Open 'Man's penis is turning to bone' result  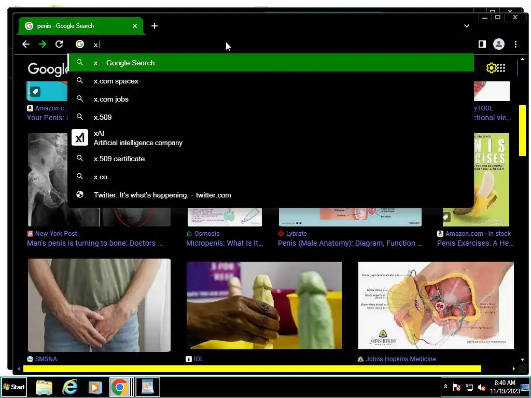pyautogui.click(x=95, y=243)
